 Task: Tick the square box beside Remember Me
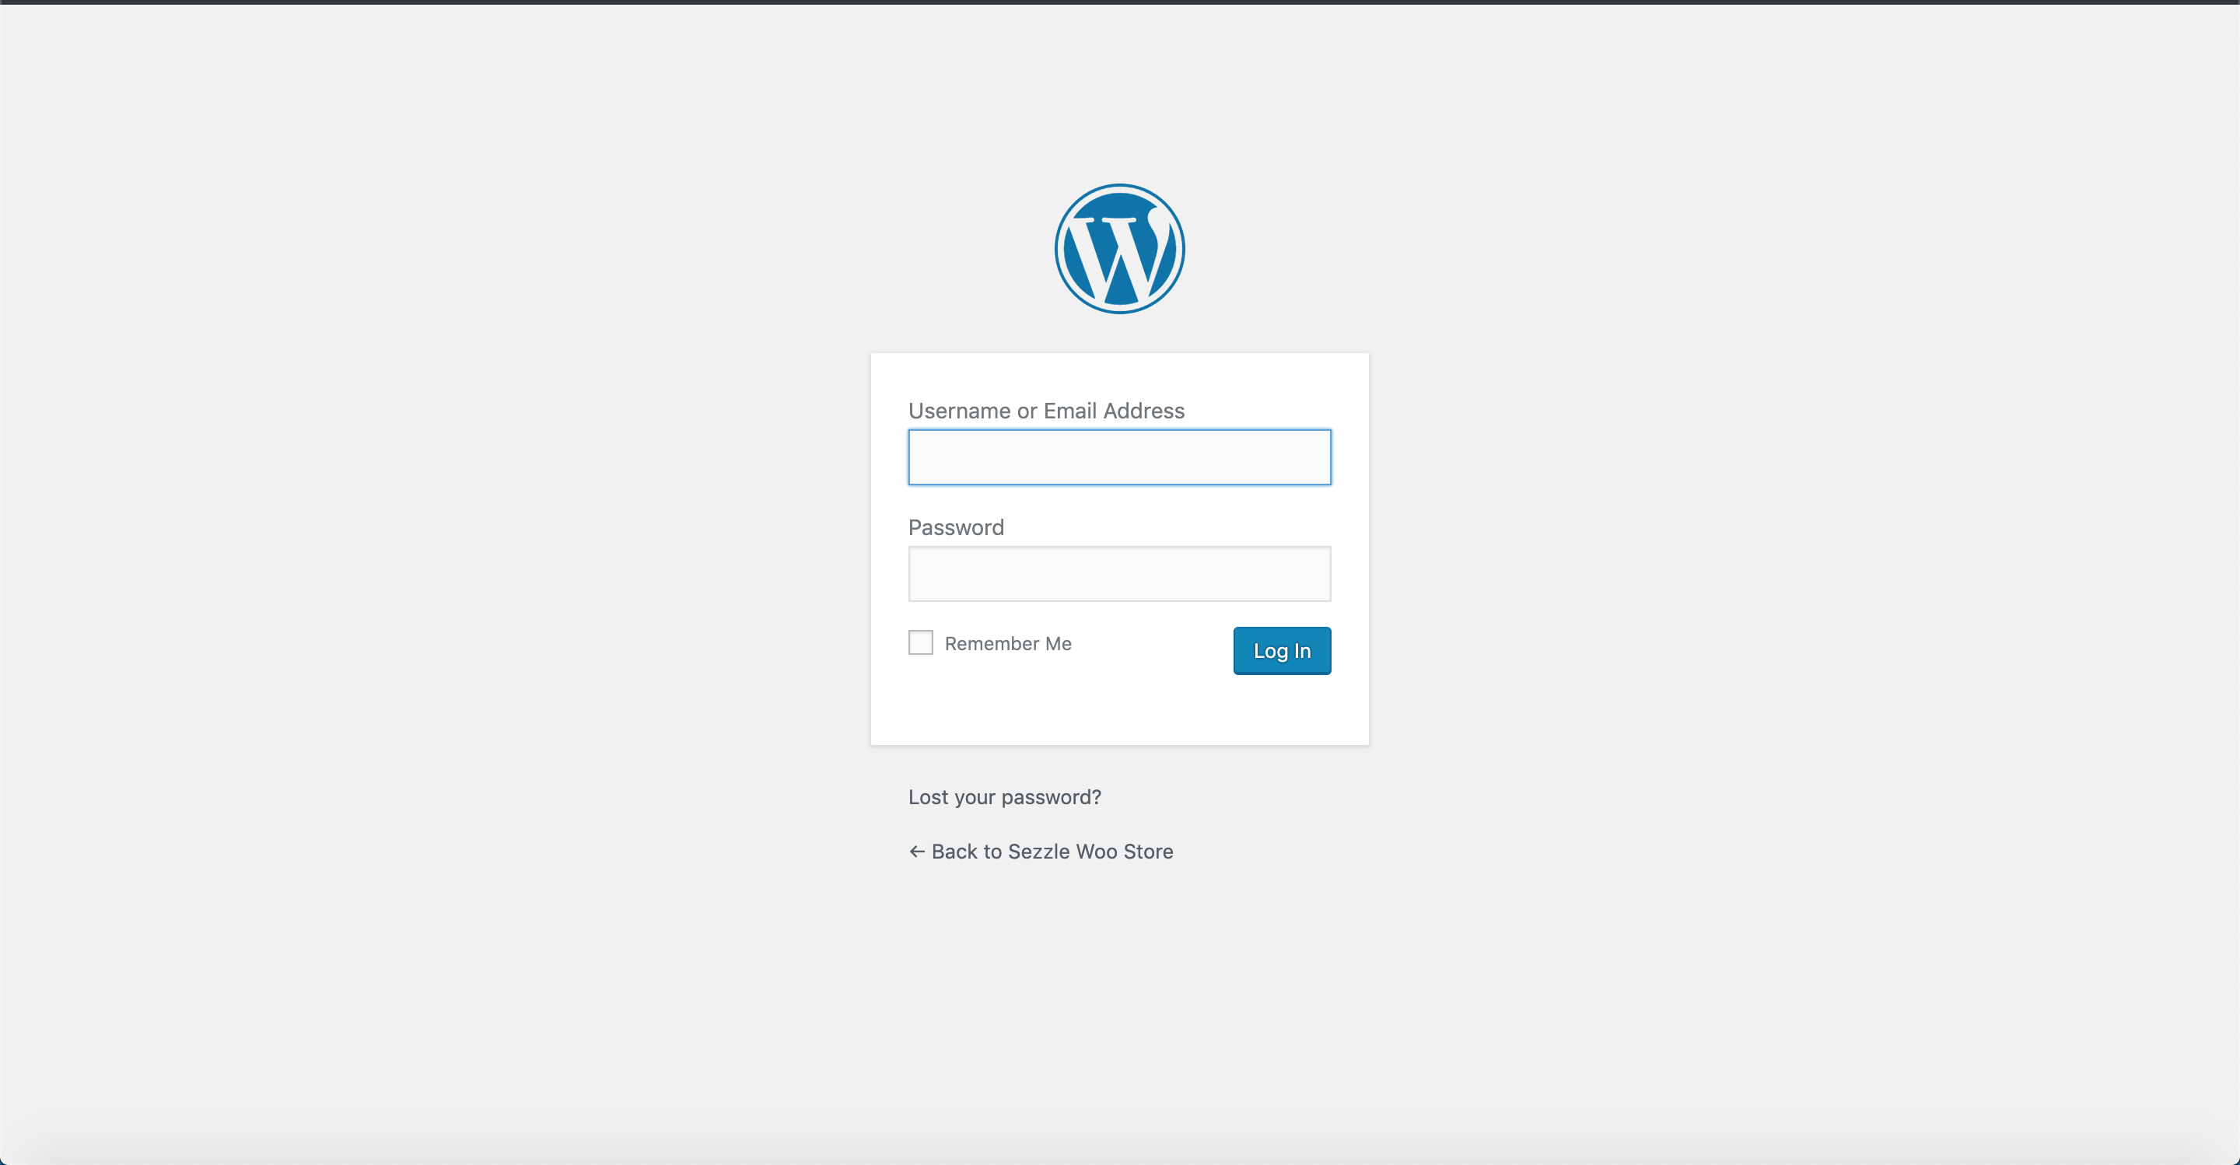coord(920,642)
